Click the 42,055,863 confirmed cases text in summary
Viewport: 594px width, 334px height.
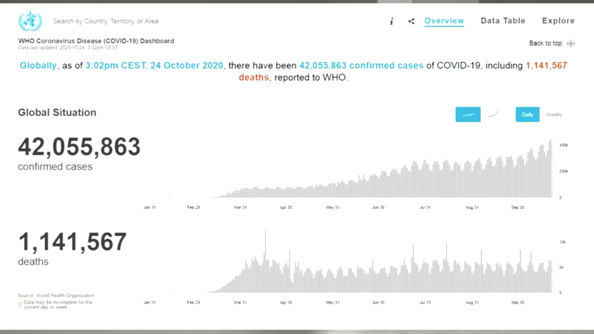click(x=361, y=66)
